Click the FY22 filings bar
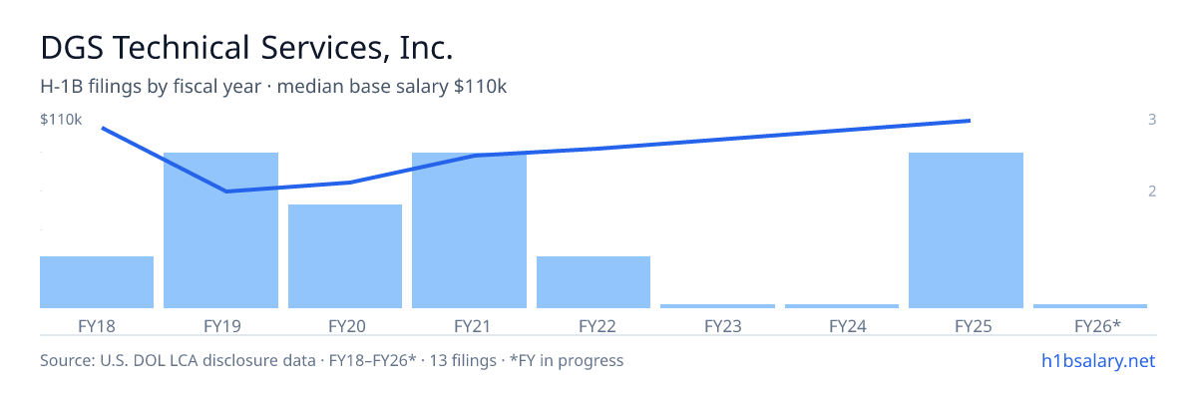The height and width of the screenshot is (399, 1197). tap(594, 282)
